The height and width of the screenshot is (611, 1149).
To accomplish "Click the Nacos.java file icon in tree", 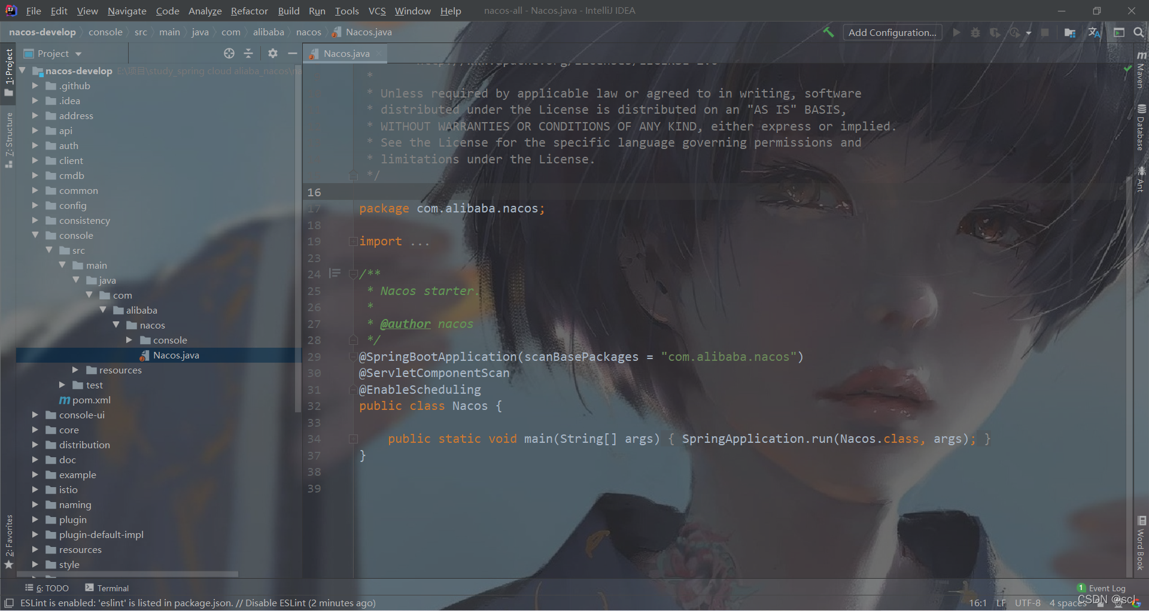I will coord(144,355).
